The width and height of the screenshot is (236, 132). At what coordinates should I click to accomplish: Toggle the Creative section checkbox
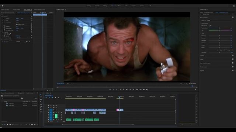[233, 55]
